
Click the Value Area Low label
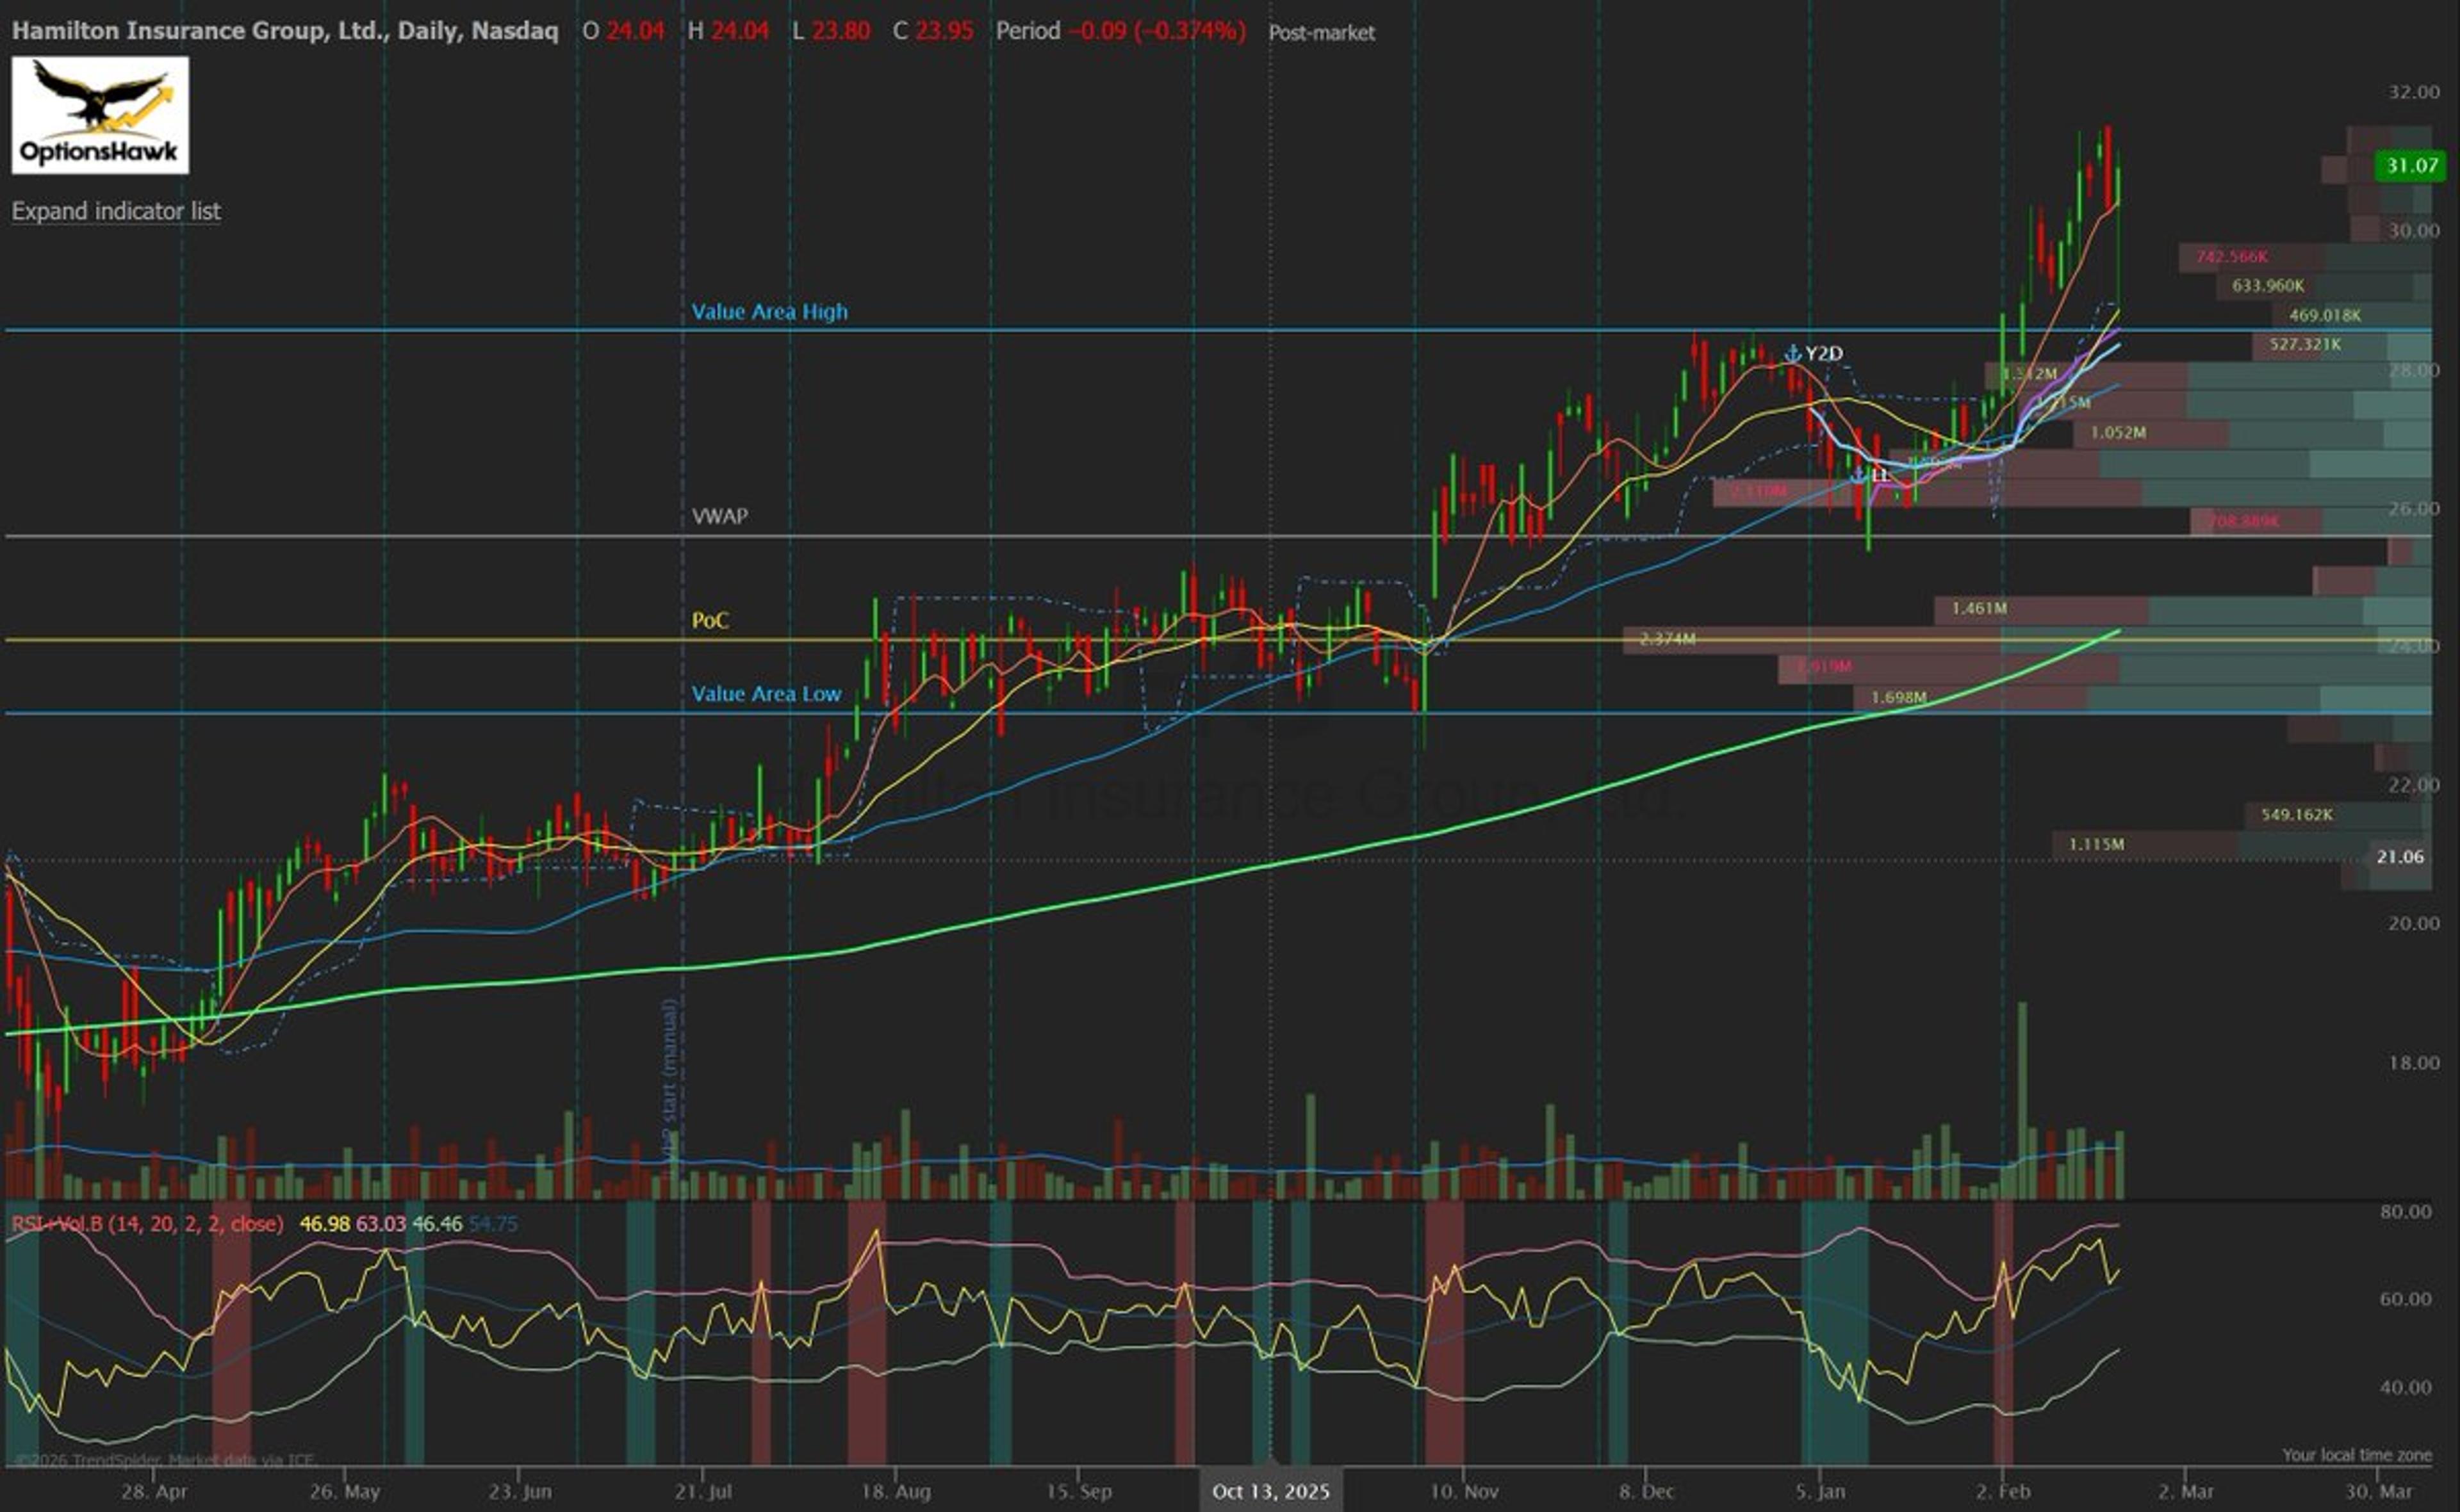[766, 694]
